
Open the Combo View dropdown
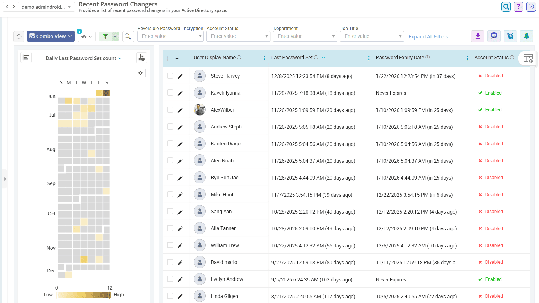click(51, 36)
